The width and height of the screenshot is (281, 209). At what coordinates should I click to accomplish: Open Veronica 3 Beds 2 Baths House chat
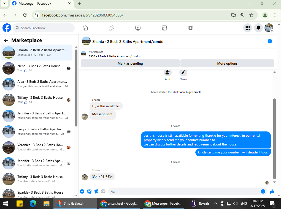(37, 147)
